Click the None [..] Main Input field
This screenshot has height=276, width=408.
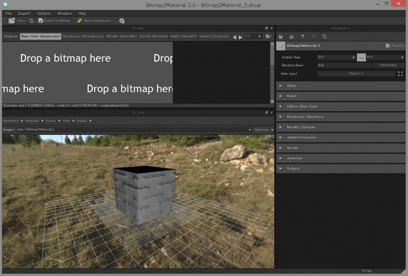click(356, 73)
